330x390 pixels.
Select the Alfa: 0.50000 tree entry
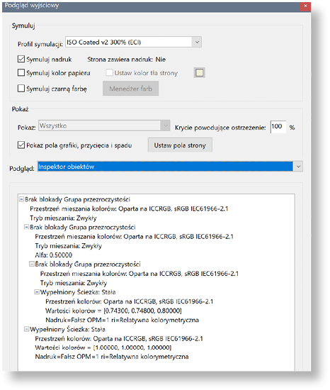point(54,255)
